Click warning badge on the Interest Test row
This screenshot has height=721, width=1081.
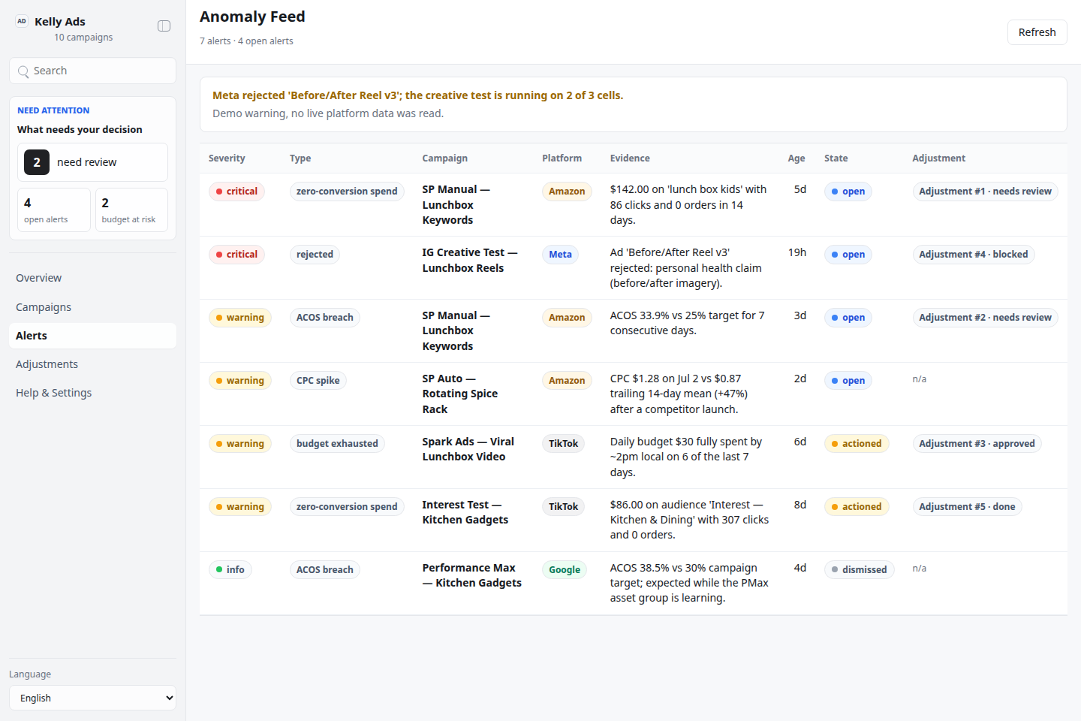click(x=240, y=507)
